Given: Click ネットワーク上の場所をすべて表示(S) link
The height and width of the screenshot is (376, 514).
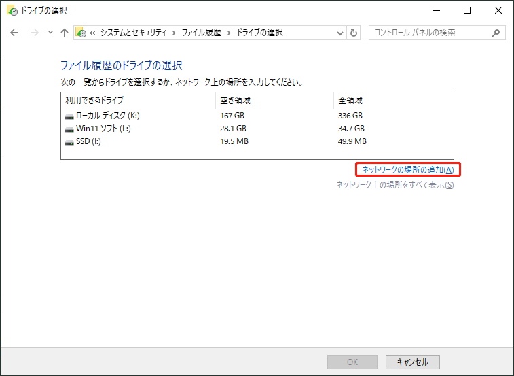Looking at the screenshot, I should tap(395, 185).
